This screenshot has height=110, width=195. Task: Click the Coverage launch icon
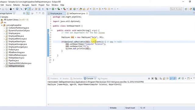click(58, 9)
